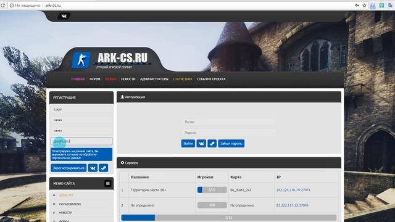This screenshot has width=395, height=222.
Task: Click the personal data consent notice
Action: click(x=81, y=155)
